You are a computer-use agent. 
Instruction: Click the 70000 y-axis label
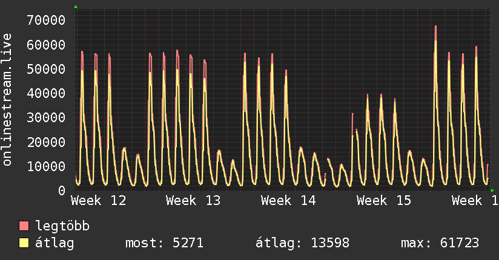[46, 21]
